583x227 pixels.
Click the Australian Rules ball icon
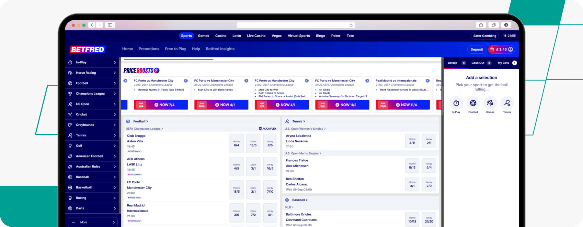tap(70, 167)
